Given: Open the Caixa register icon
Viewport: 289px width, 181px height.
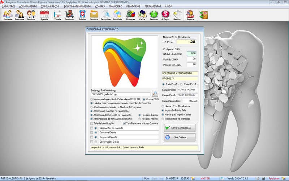Looking at the screenshot, I should pos(142,15).
